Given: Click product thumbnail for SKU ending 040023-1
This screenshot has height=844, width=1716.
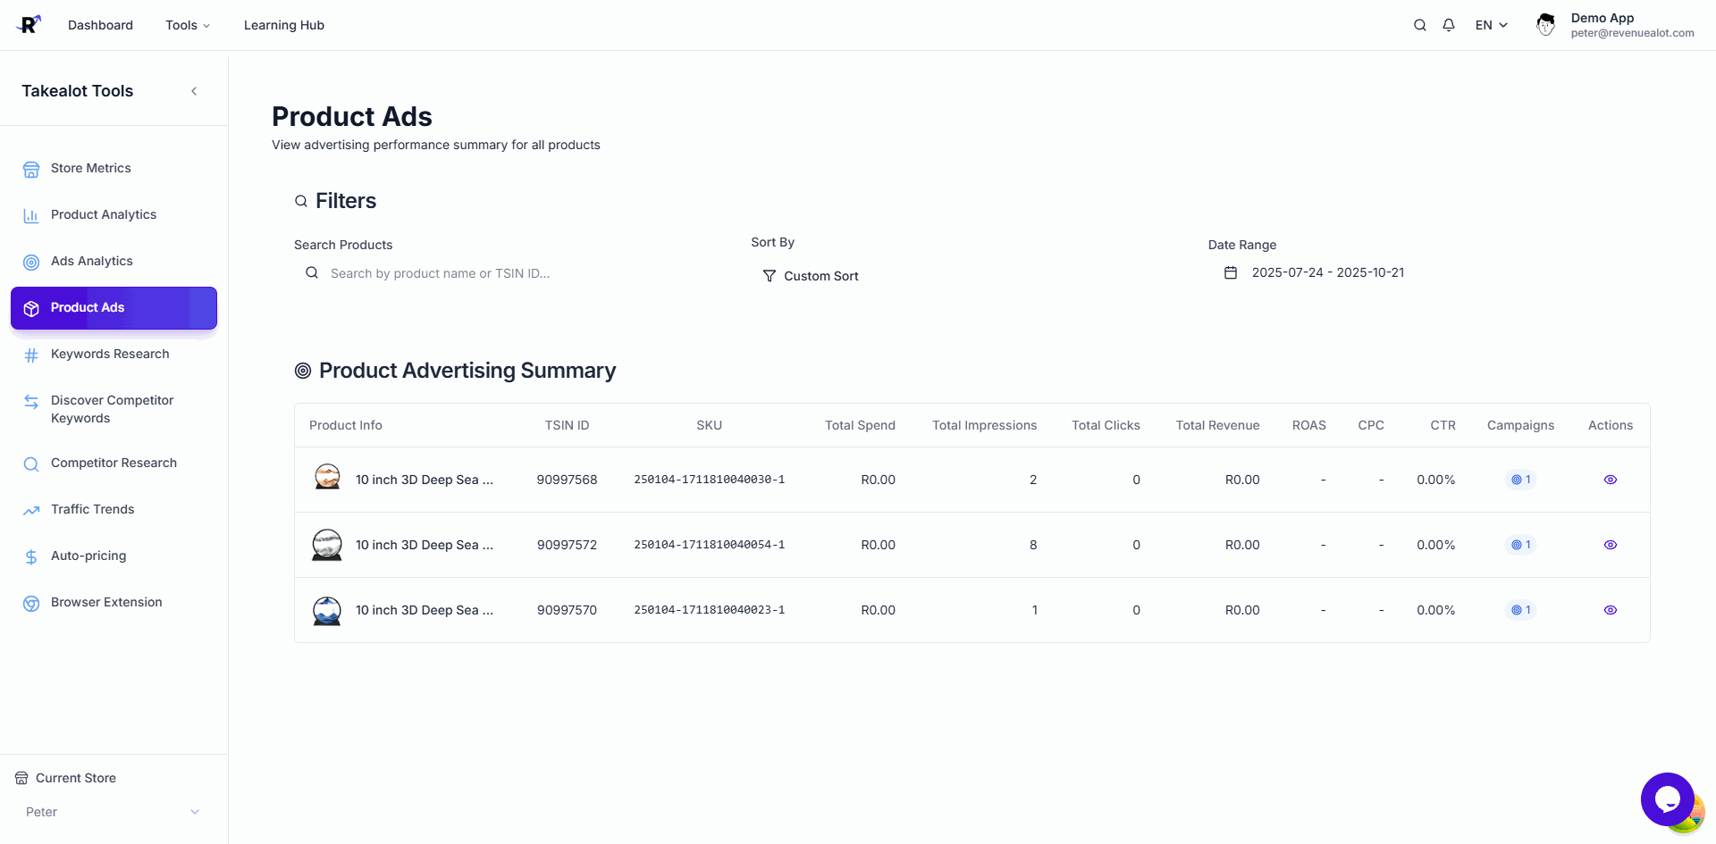Looking at the screenshot, I should [x=327, y=610].
